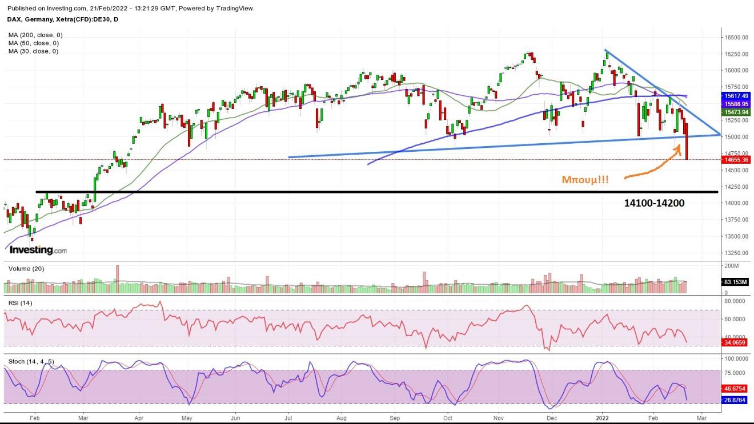Click the Investing.com logo watermark
The width and height of the screenshot is (754, 424).
[x=38, y=250]
